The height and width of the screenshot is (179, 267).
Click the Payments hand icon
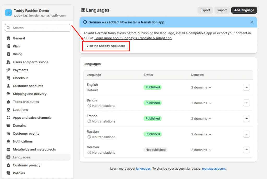[x=8, y=70]
